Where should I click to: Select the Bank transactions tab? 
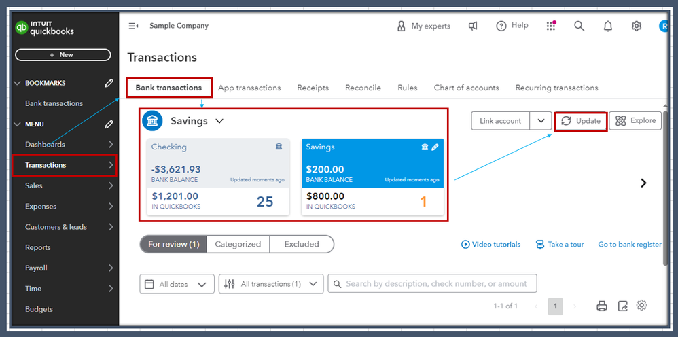(169, 88)
